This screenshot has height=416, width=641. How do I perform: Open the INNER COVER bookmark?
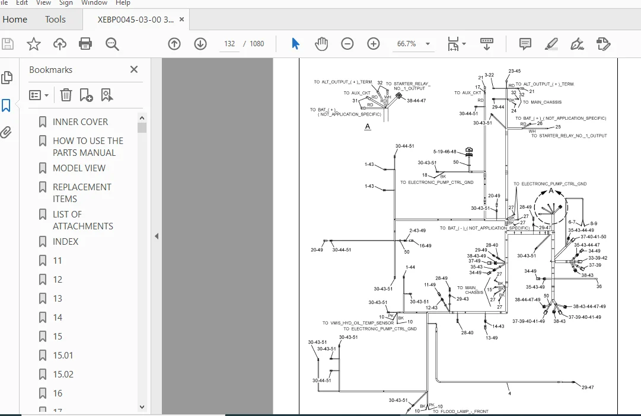80,121
